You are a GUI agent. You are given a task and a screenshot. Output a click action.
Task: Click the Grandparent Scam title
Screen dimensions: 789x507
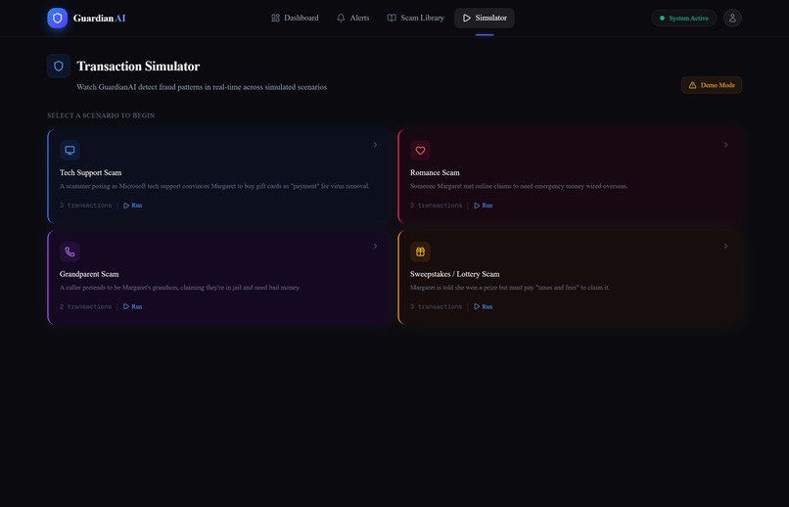(89, 274)
